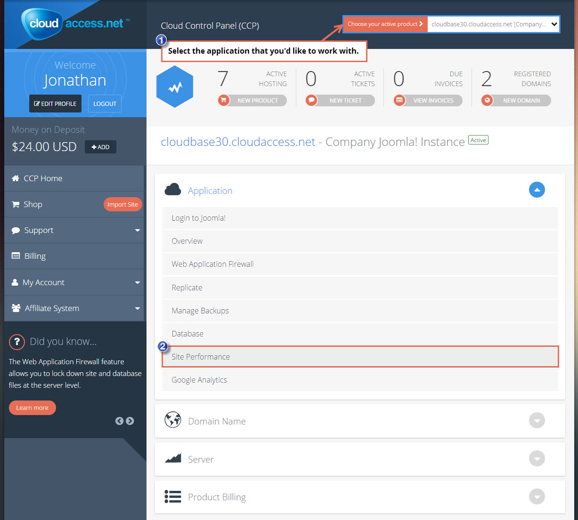Open Billing in the sidebar
This screenshot has width=578, height=520.
[x=74, y=256]
